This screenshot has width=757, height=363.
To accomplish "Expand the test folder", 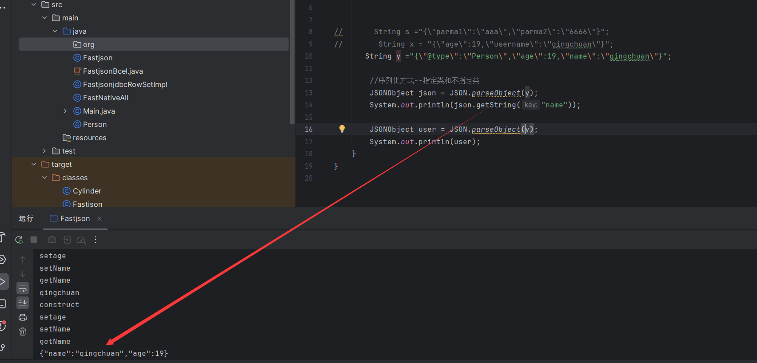I will pyautogui.click(x=44, y=151).
